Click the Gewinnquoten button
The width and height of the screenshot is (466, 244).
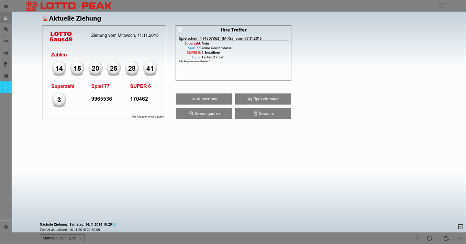point(204,114)
